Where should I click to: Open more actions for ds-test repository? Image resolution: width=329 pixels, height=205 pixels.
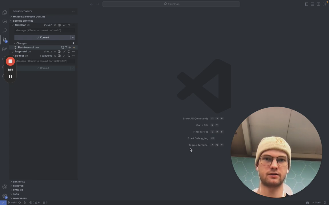pos(73,56)
